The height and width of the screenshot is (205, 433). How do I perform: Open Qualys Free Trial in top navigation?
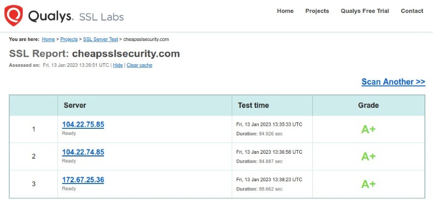pos(364,11)
